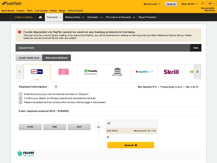Open the Main €0.00 wallet dropdown

190,4
